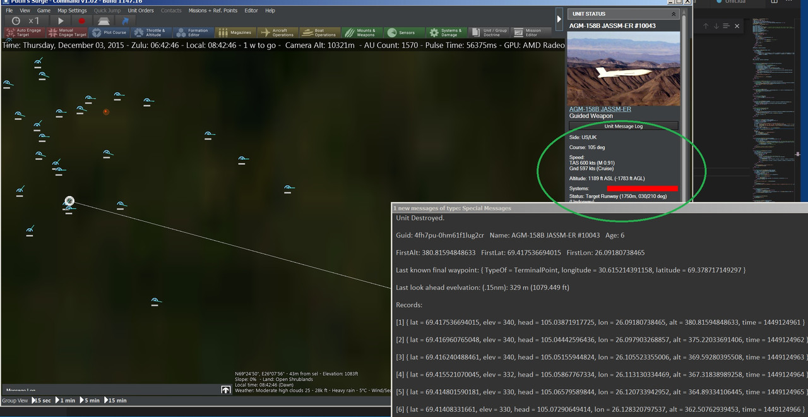Run simulation for 15 sec
This screenshot has width=808, height=417.
point(42,401)
